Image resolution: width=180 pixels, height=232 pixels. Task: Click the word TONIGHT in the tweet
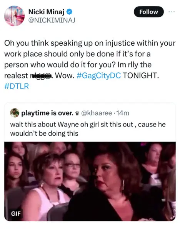[141, 75]
